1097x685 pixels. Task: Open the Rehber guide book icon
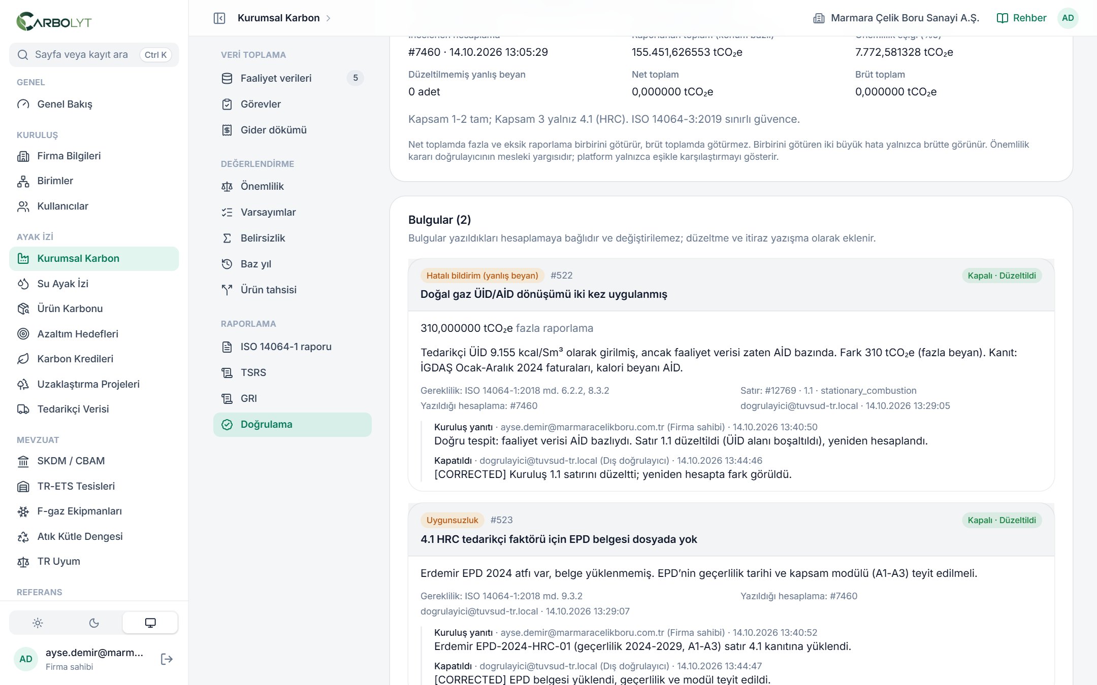[1002, 18]
